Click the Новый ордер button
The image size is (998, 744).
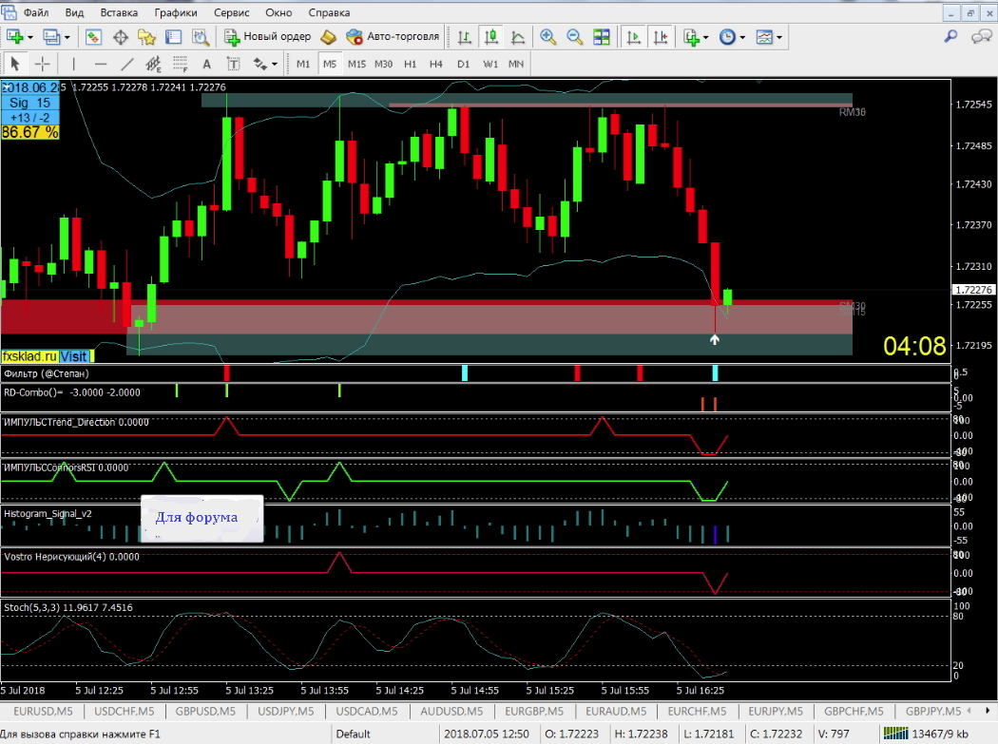coord(267,37)
